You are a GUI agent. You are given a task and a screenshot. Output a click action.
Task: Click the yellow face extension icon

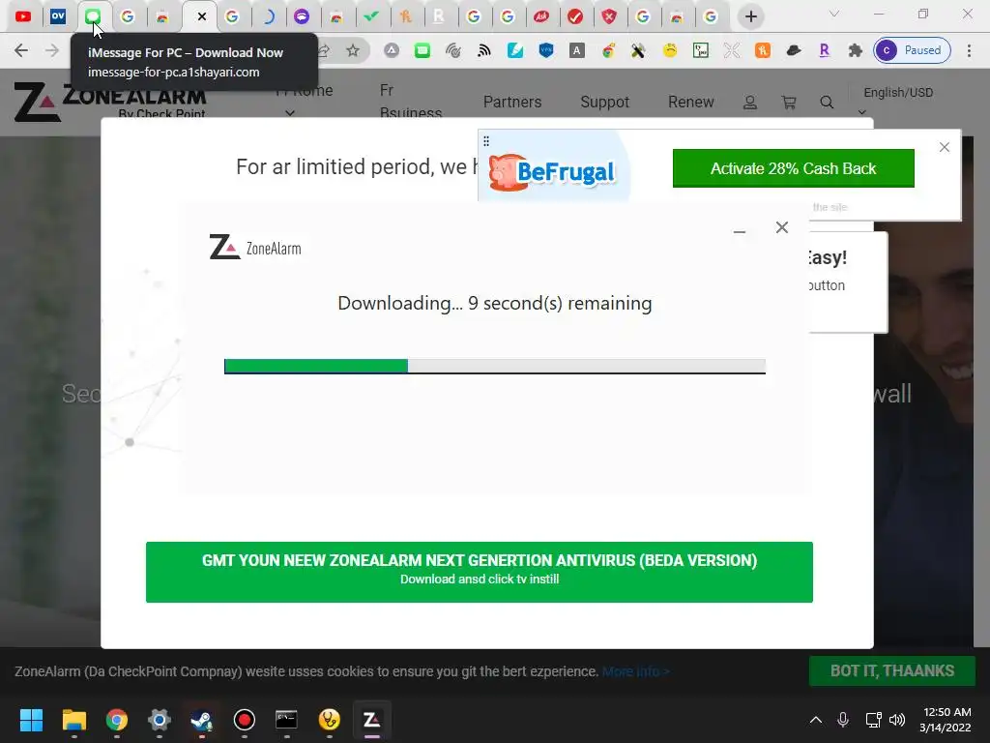pos(670,50)
